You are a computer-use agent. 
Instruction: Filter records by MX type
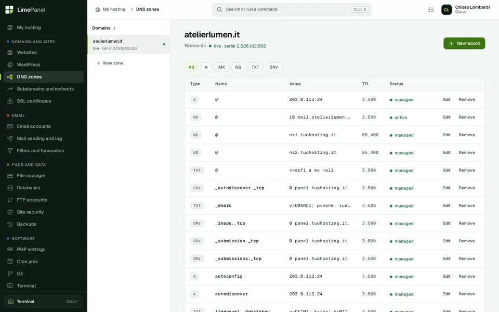[x=221, y=67]
